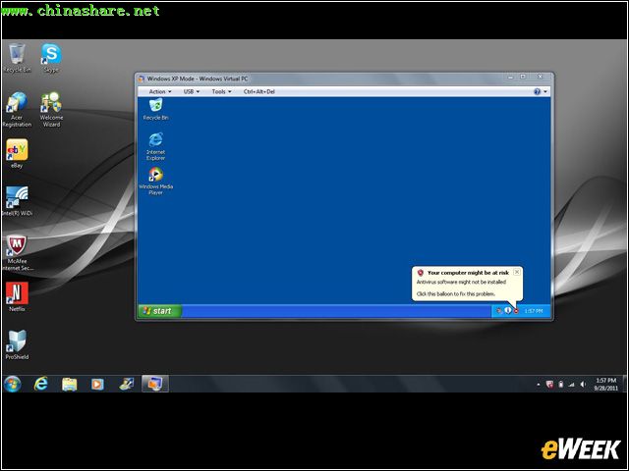Open the Tools menu in Virtual PC
Viewport: 629px width, 471px height.
point(221,91)
